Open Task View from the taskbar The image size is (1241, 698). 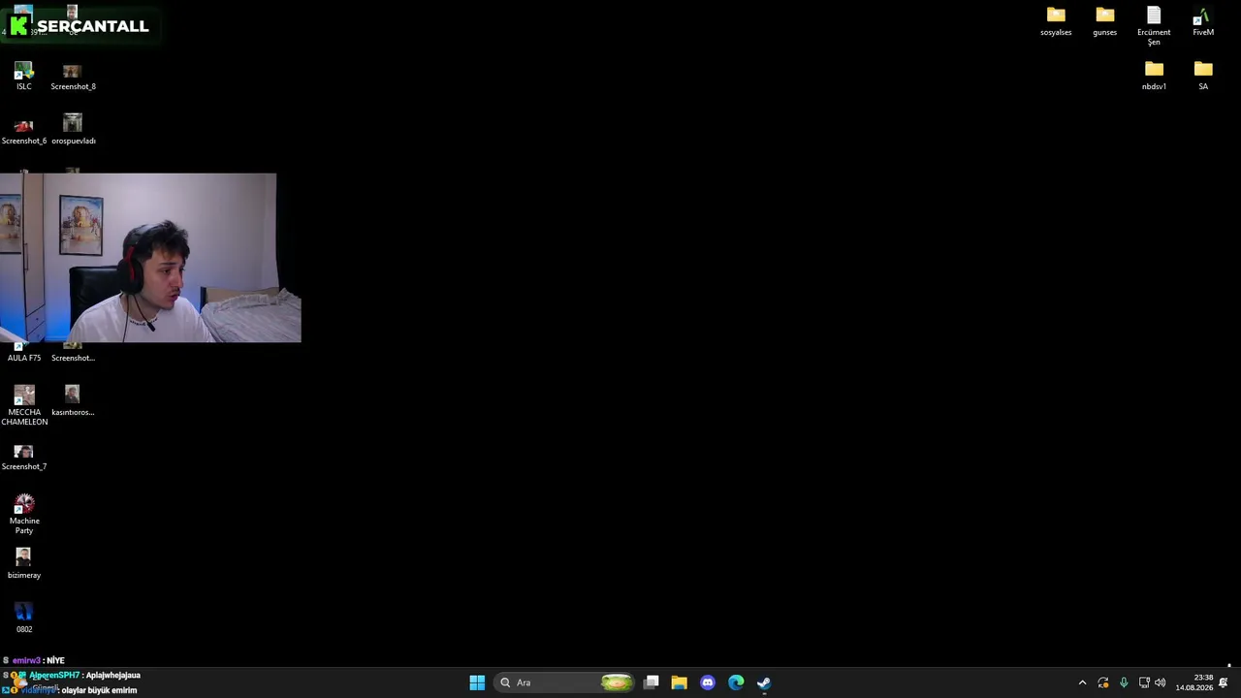[x=652, y=682]
